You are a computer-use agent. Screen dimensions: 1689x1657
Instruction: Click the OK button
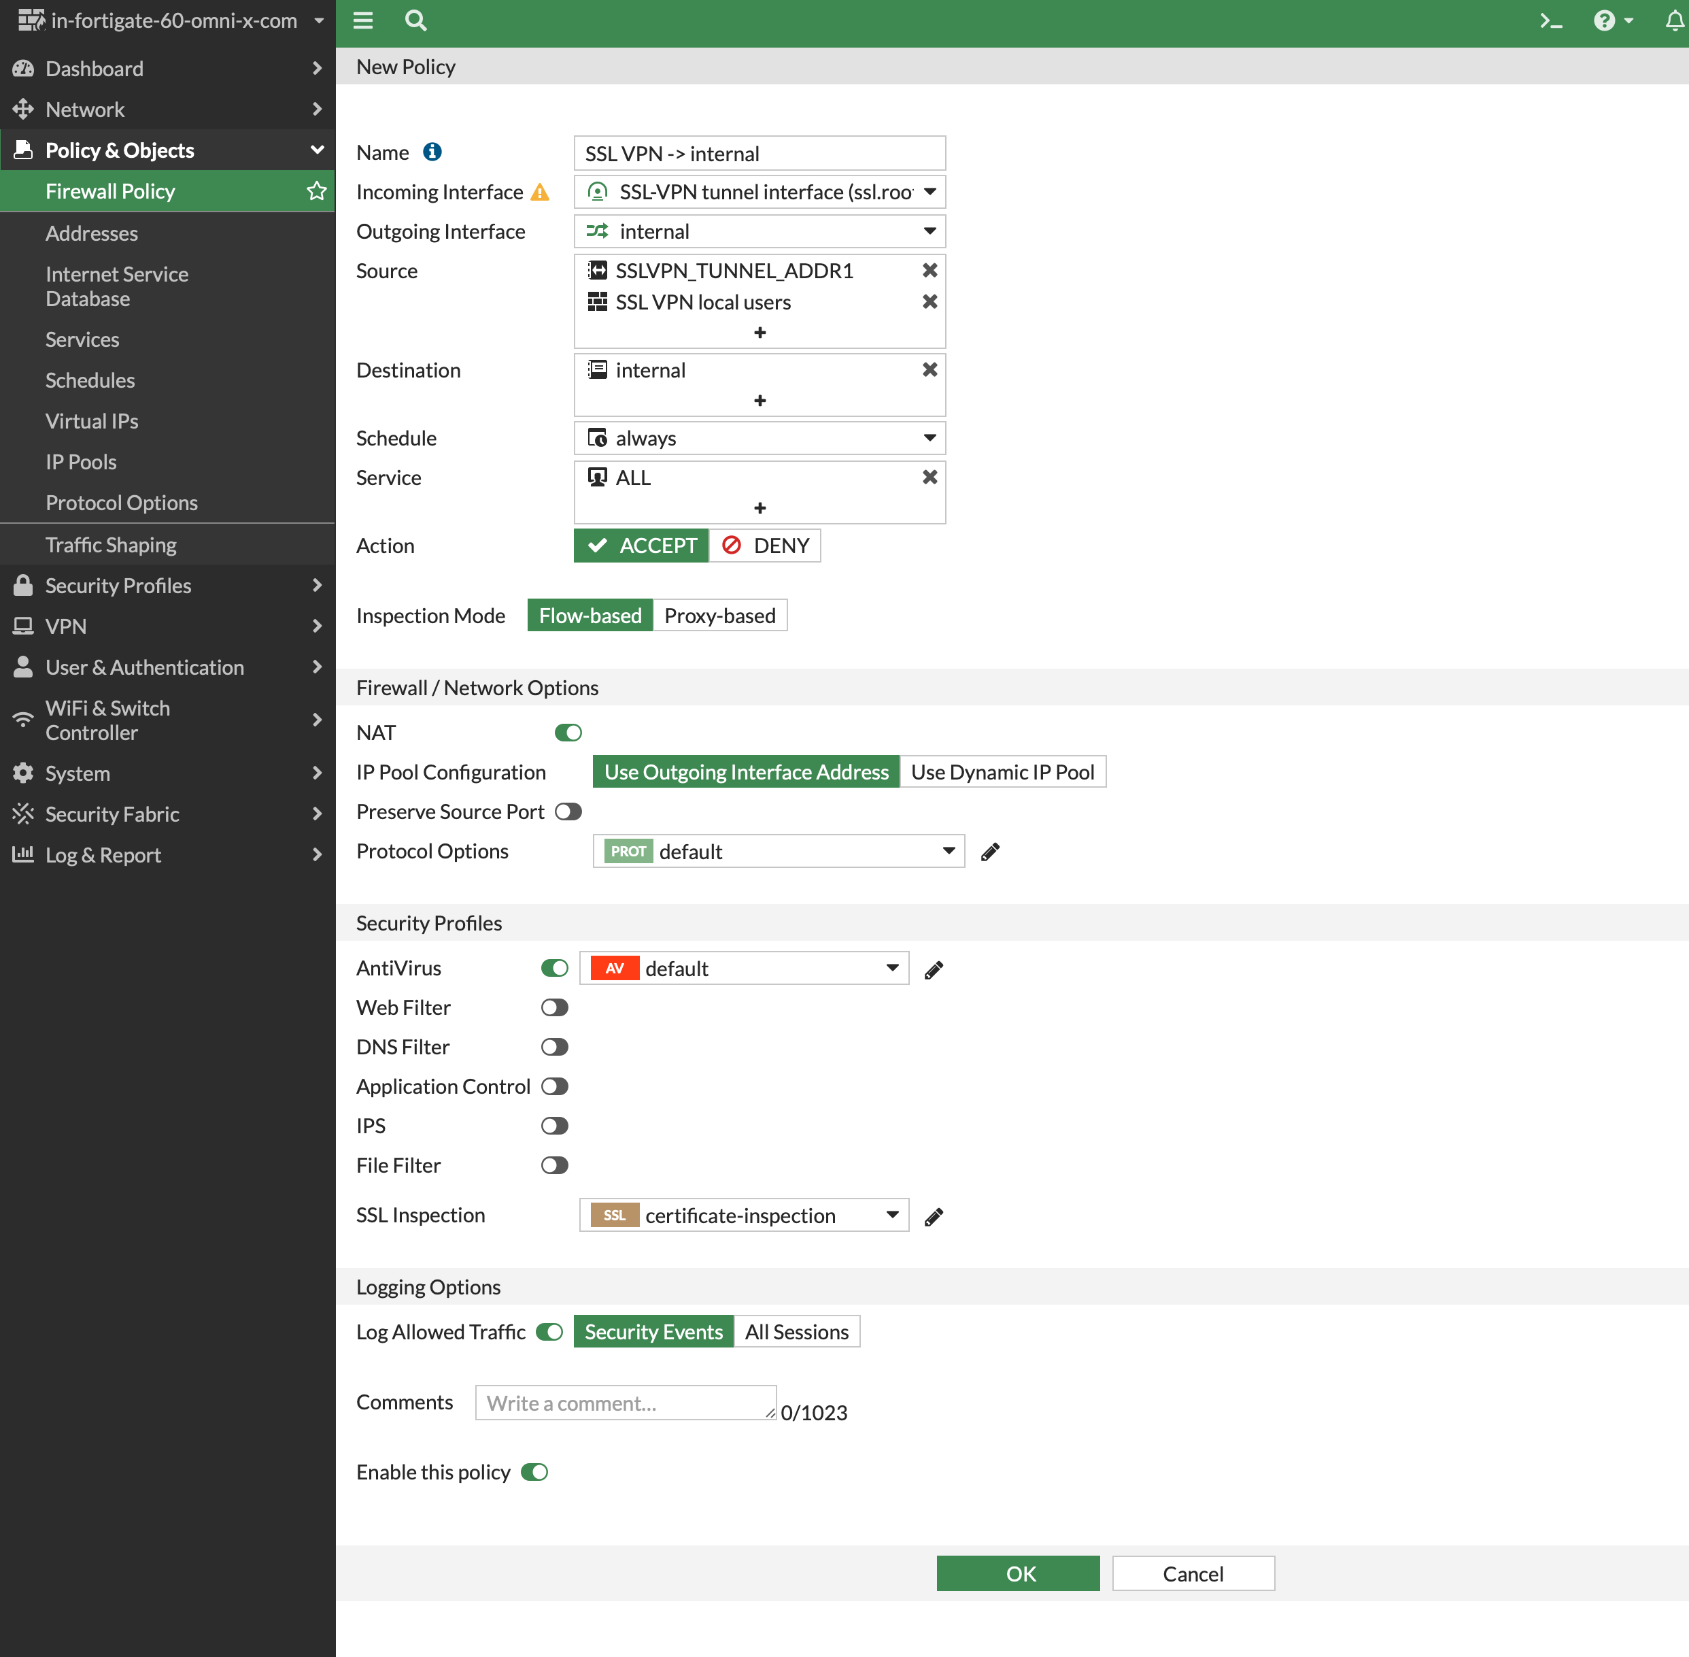tap(1018, 1573)
